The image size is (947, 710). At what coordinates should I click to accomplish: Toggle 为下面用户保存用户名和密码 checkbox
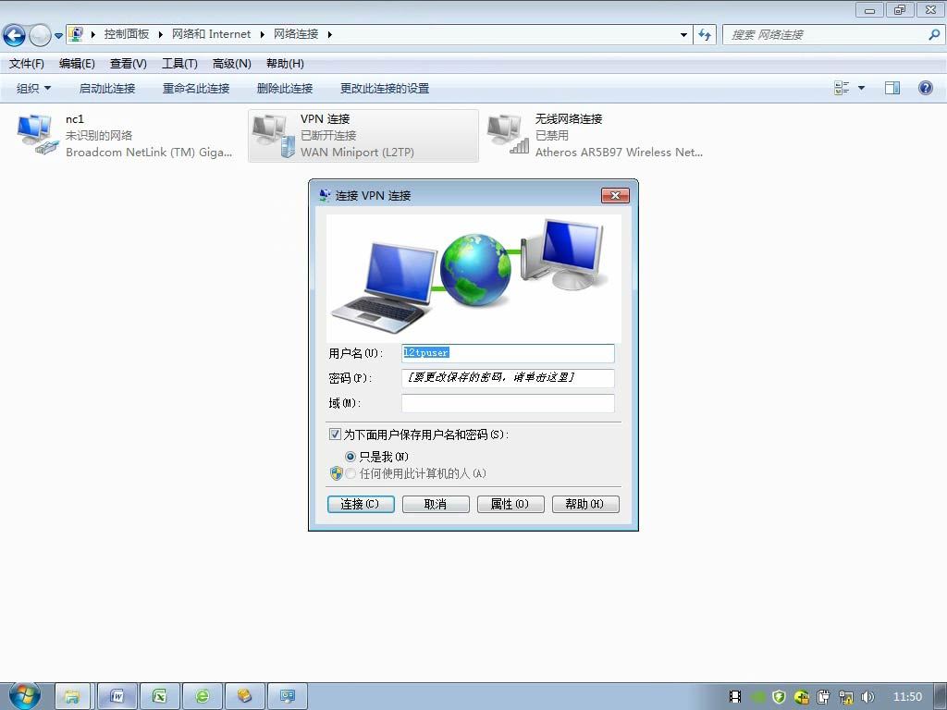tap(335, 435)
